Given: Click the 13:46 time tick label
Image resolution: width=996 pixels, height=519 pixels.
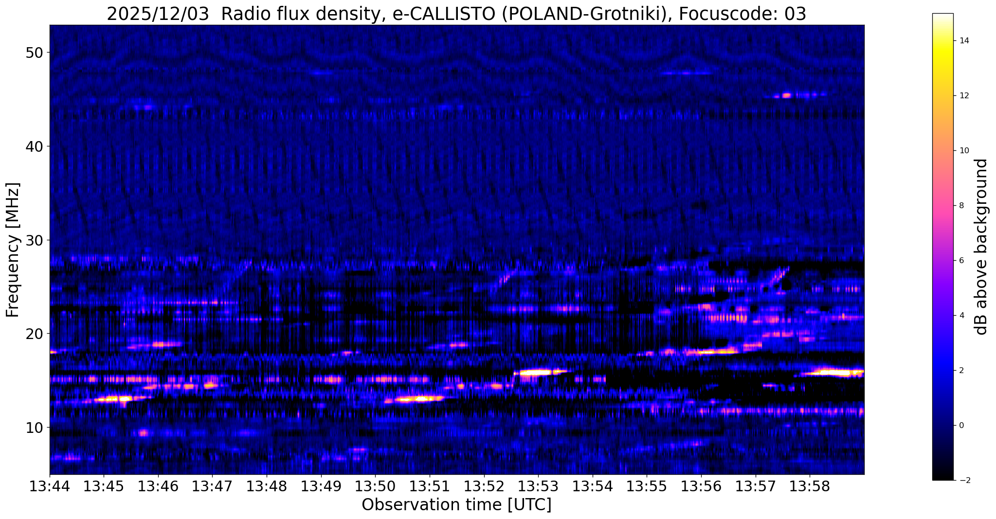Looking at the screenshot, I should click(158, 486).
